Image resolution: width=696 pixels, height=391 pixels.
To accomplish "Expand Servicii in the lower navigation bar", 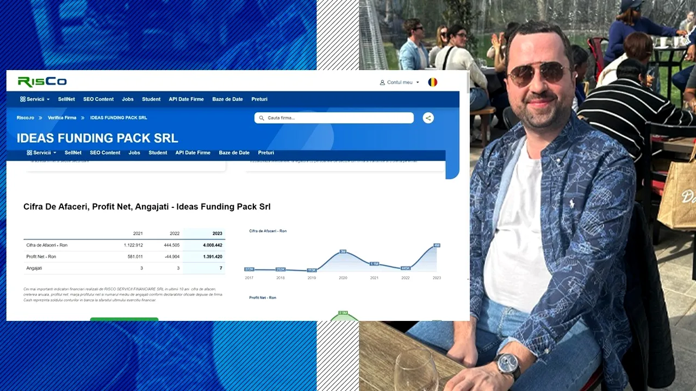I will point(42,153).
